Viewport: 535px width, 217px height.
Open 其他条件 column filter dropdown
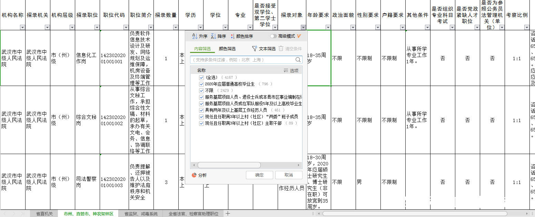427,27
